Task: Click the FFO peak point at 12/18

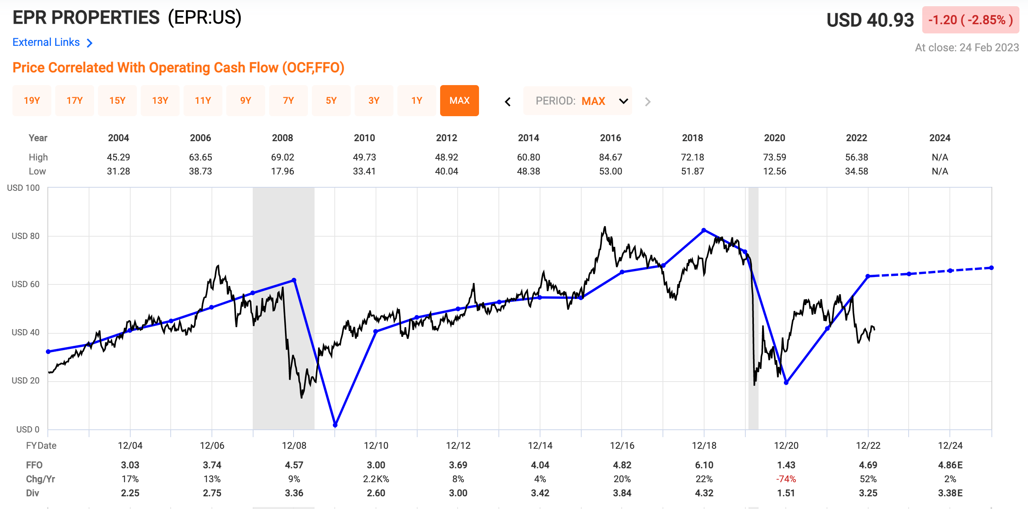Action: (704, 230)
